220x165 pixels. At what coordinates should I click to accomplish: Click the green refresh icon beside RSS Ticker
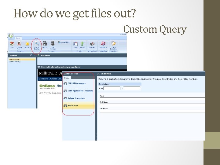point(38,55)
